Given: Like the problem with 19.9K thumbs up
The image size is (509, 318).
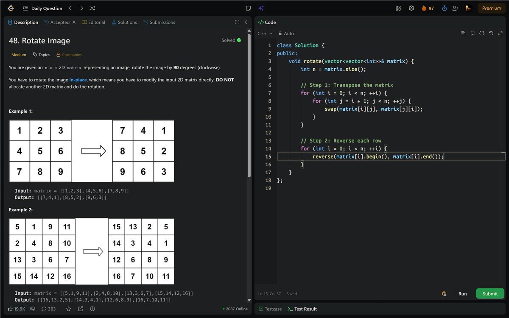Looking at the screenshot, I should point(17,309).
